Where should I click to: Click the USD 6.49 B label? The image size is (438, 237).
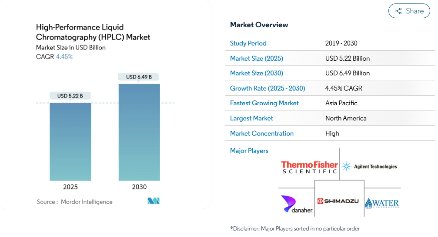coord(139,77)
